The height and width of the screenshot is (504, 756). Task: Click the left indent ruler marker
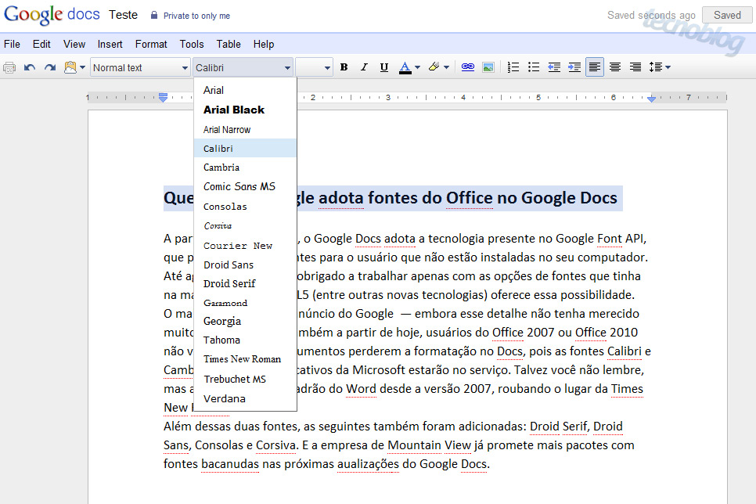[163, 97]
